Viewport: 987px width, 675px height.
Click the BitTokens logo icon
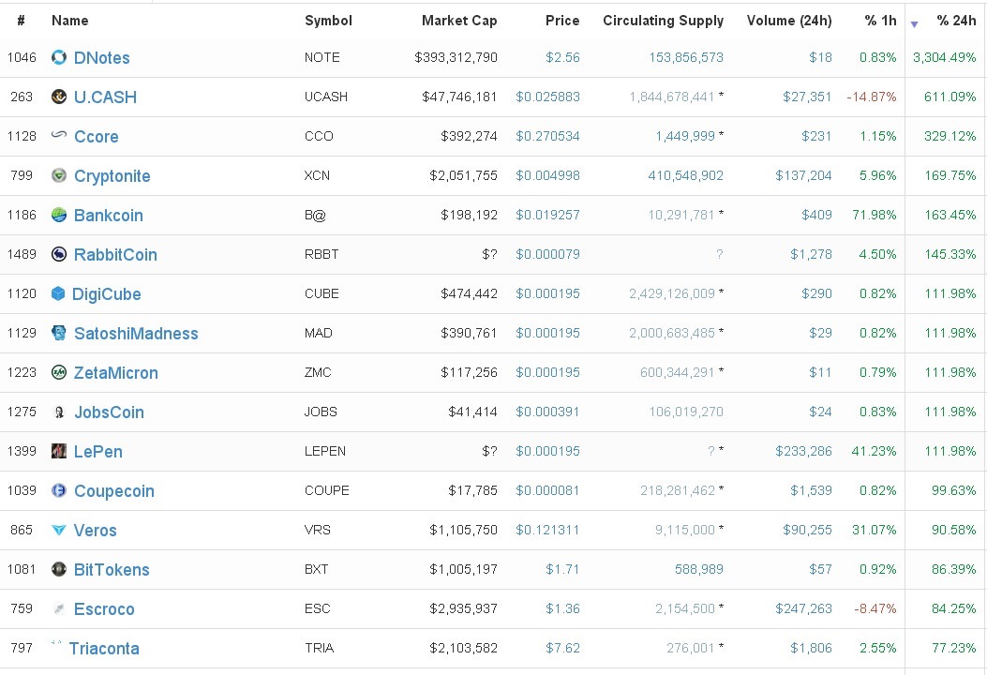(x=58, y=569)
